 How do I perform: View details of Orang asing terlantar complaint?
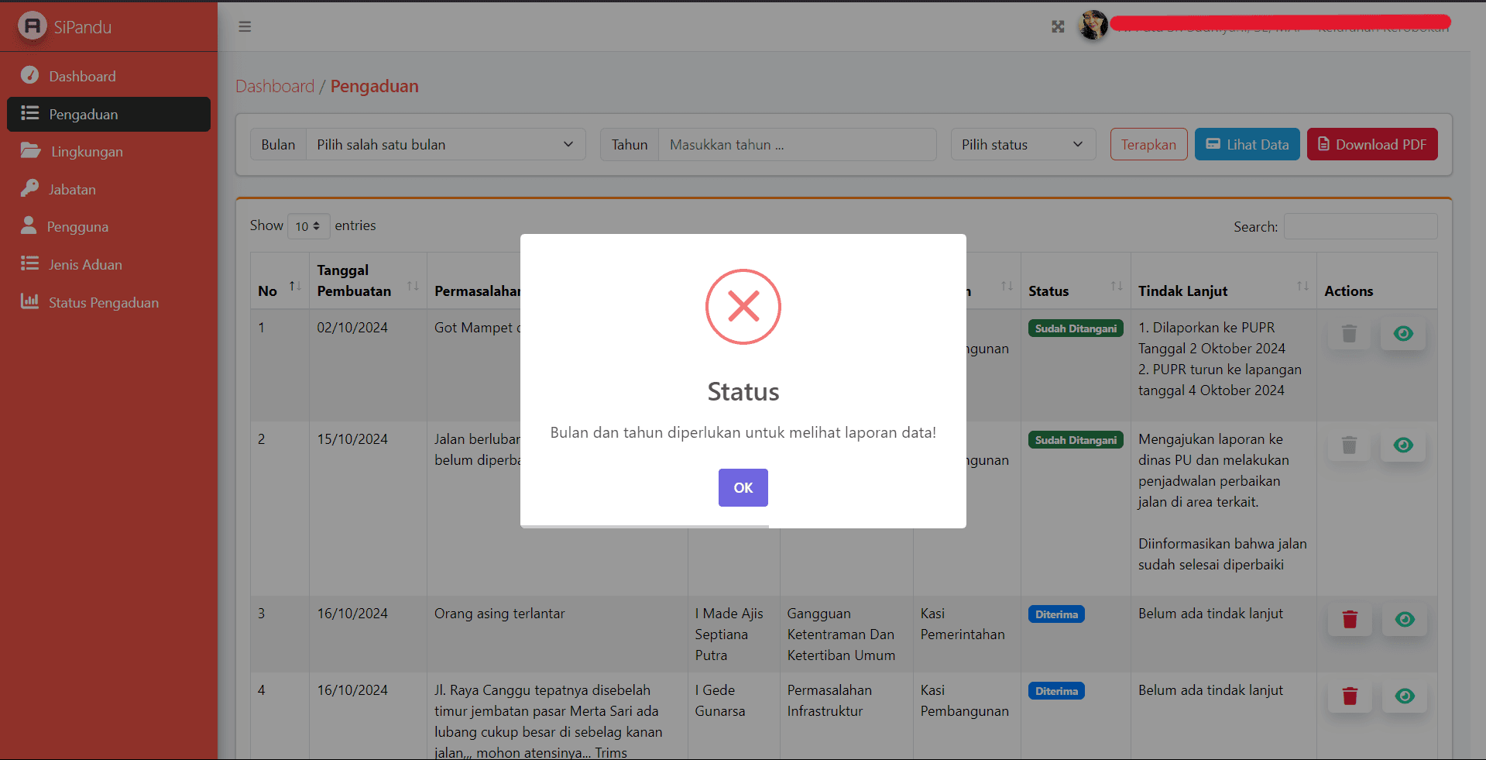coord(1404,620)
